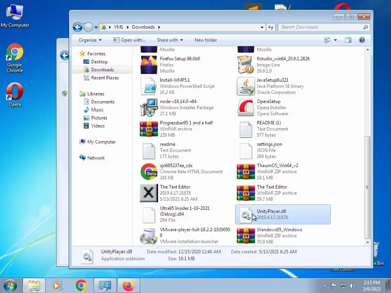Toggle the preview pane icon
Viewport: 391px width, 293px height.
pyautogui.click(x=348, y=40)
